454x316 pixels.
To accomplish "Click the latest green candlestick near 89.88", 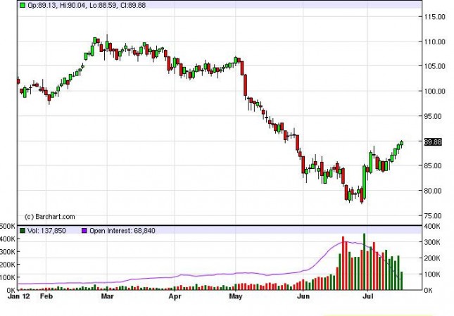I will tap(402, 143).
